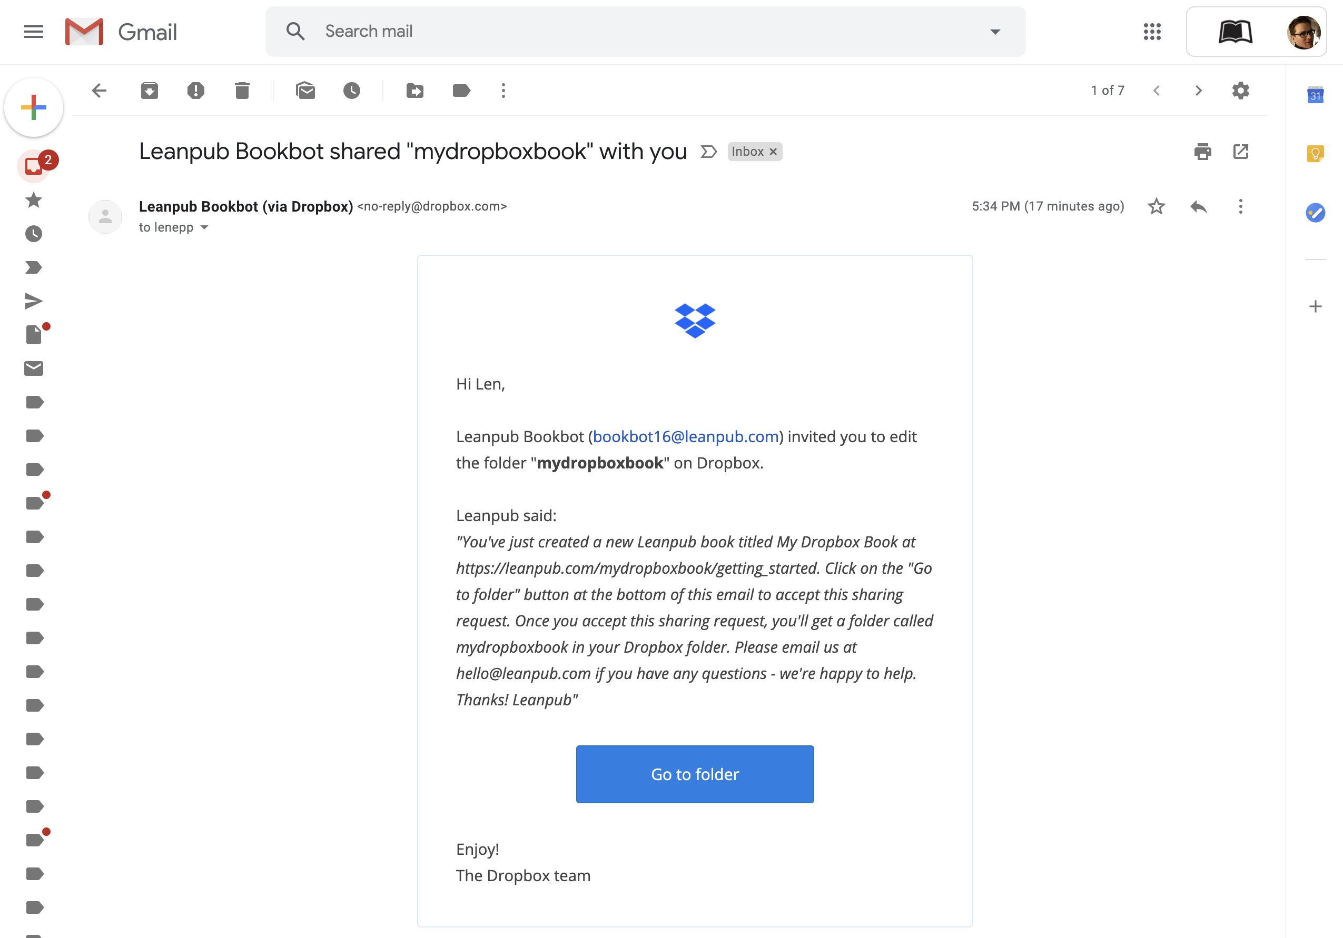Open the Starred folder in the sidebar
The image size is (1343, 938).
tap(34, 200)
